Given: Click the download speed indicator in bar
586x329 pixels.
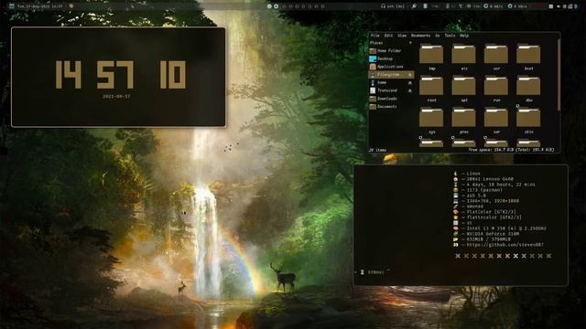Looking at the screenshot, I should click(x=494, y=6).
